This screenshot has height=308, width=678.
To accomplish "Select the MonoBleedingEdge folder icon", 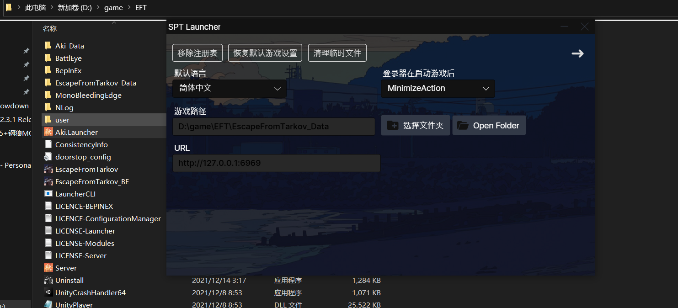I will pyautogui.click(x=48, y=95).
